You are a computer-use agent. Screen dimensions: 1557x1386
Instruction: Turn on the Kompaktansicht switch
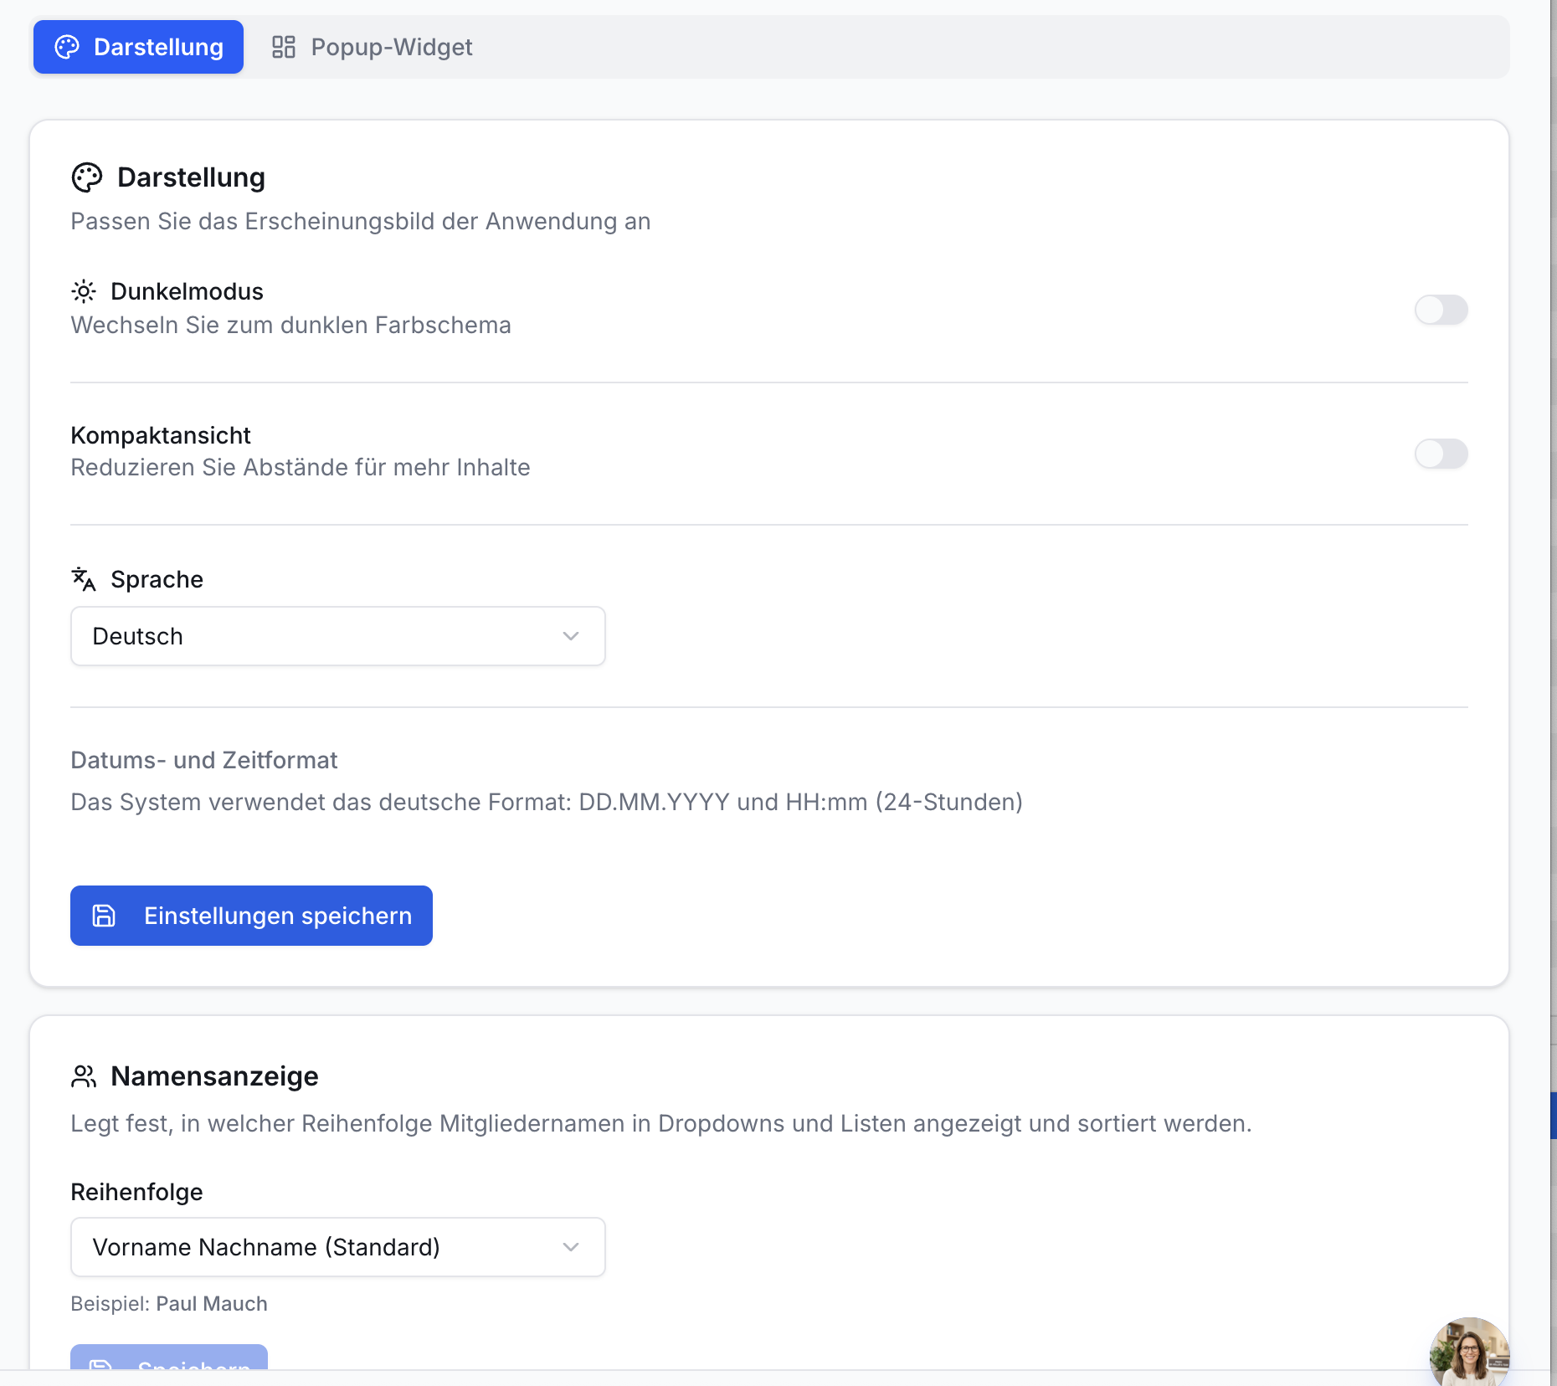click(x=1441, y=454)
